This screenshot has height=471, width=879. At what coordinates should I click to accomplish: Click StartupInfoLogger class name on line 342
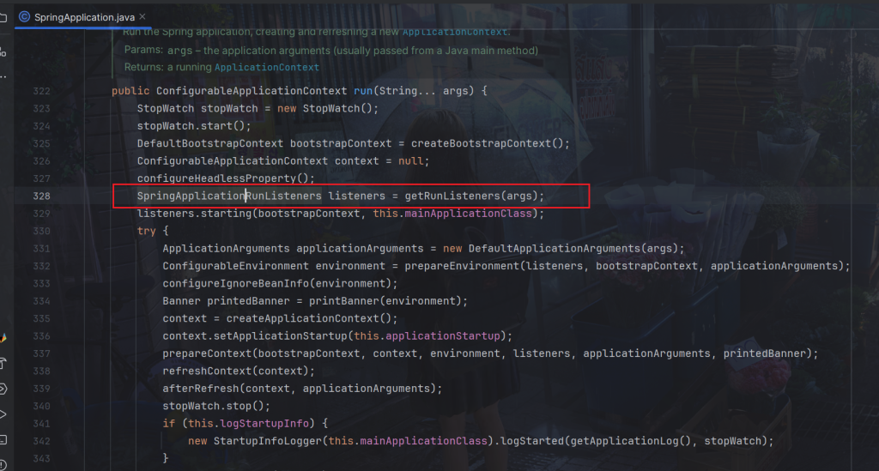click(x=266, y=441)
